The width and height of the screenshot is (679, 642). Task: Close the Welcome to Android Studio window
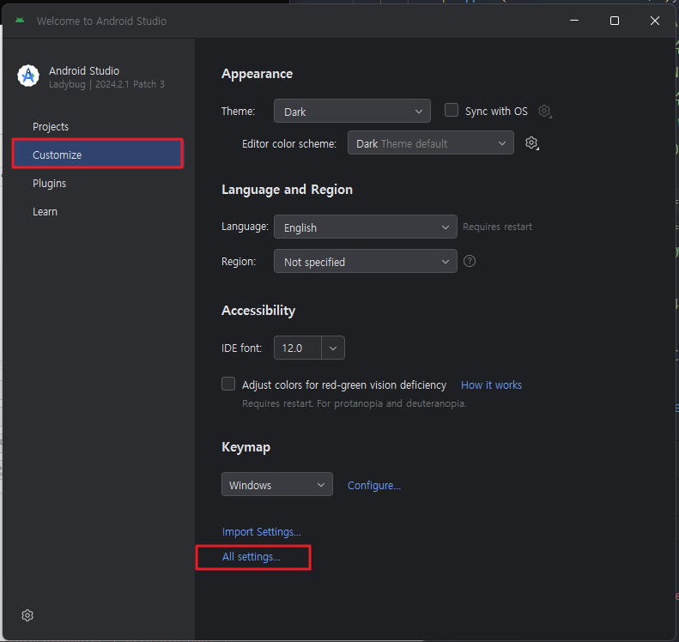pyautogui.click(x=655, y=21)
